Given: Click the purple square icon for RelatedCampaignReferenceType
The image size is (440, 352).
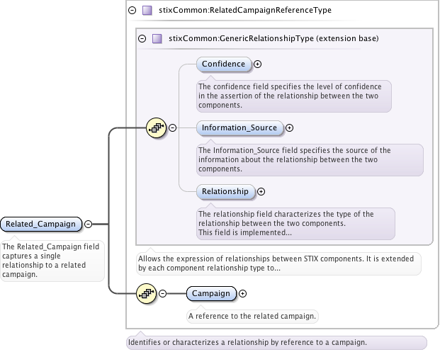Looking at the screenshot, I should [147, 11].
